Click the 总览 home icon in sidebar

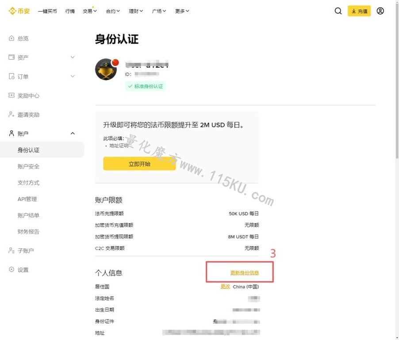coord(12,38)
